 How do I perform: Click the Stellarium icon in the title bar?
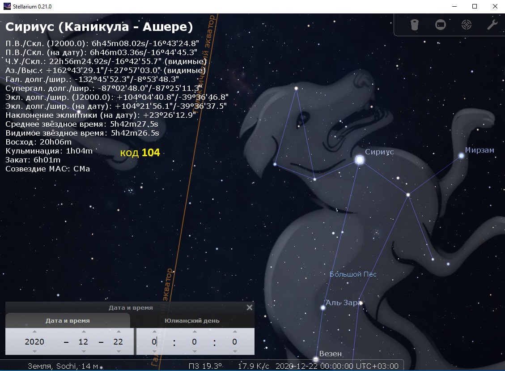[7, 6]
